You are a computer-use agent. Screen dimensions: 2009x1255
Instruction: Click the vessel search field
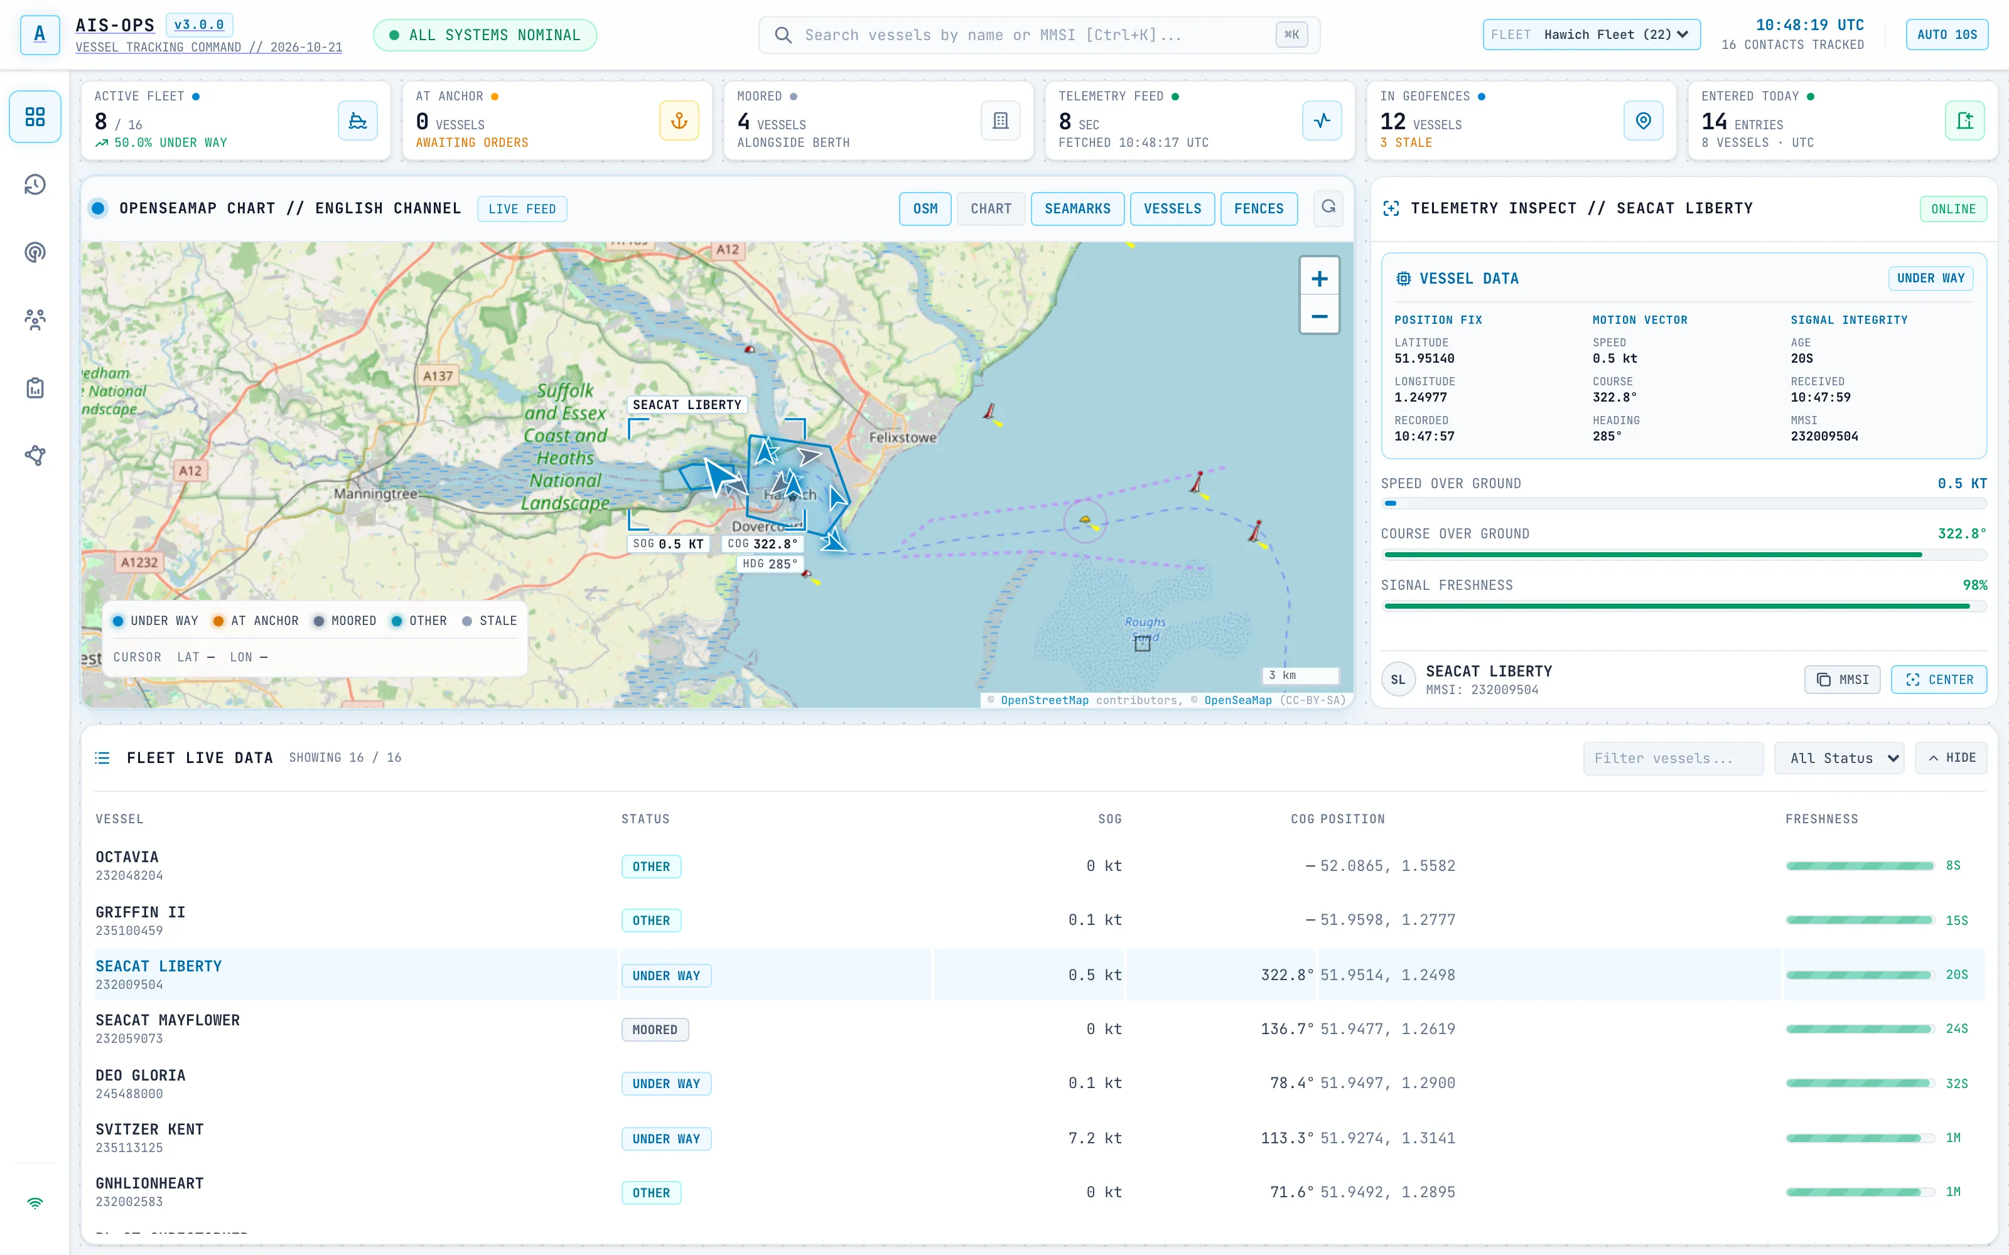[1038, 35]
